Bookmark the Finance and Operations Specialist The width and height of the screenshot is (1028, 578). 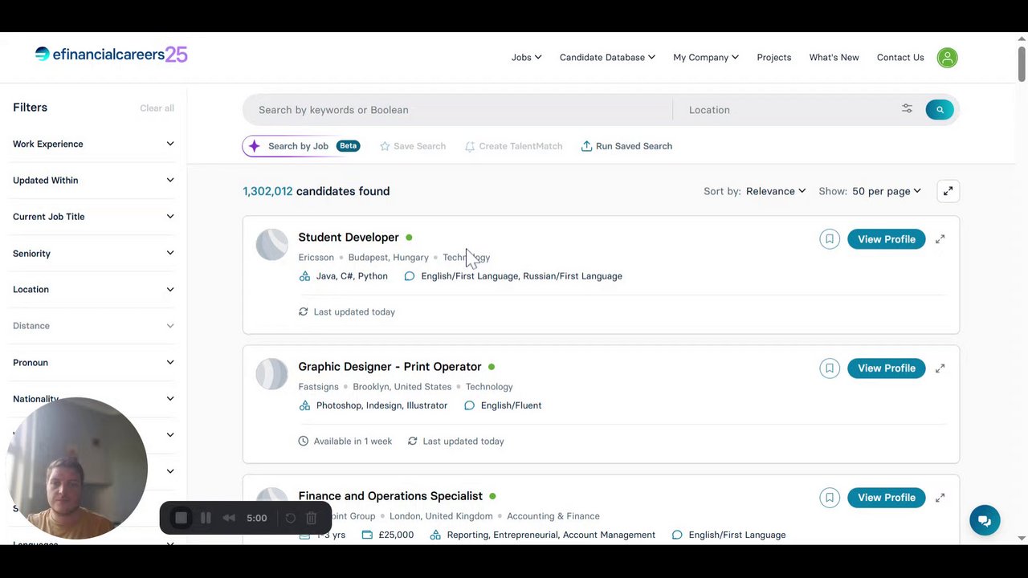pyautogui.click(x=830, y=498)
